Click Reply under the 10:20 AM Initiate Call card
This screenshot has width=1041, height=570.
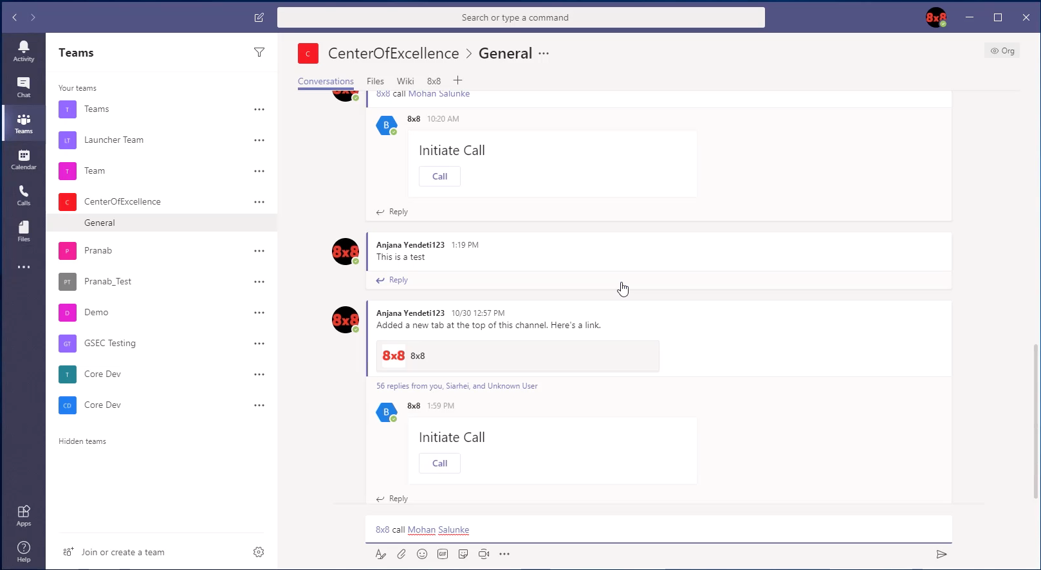click(x=392, y=212)
